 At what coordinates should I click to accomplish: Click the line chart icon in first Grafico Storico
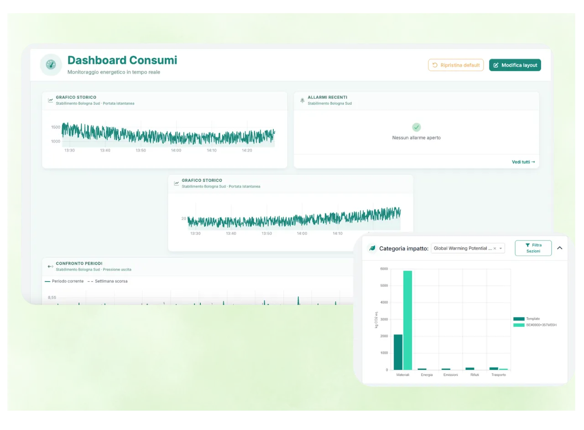click(x=50, y=100)
